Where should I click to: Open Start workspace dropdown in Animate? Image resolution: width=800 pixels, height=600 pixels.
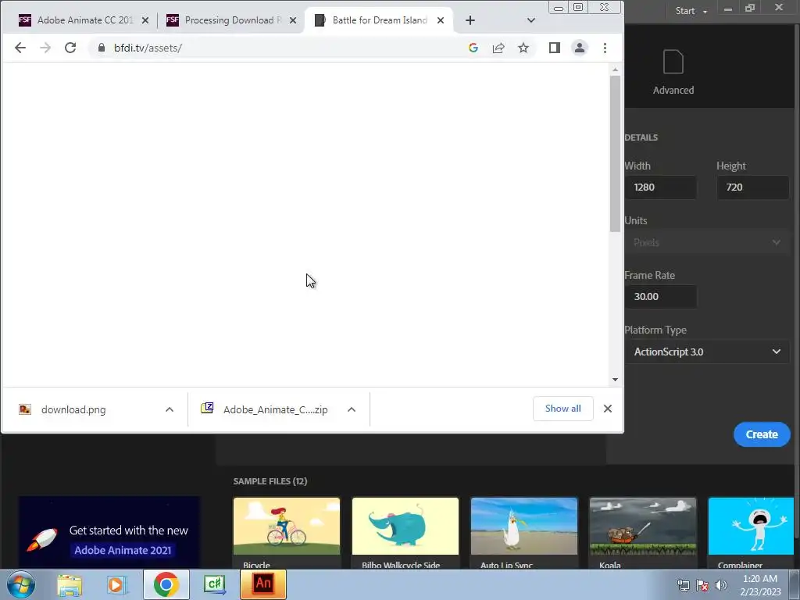[691, 11]
